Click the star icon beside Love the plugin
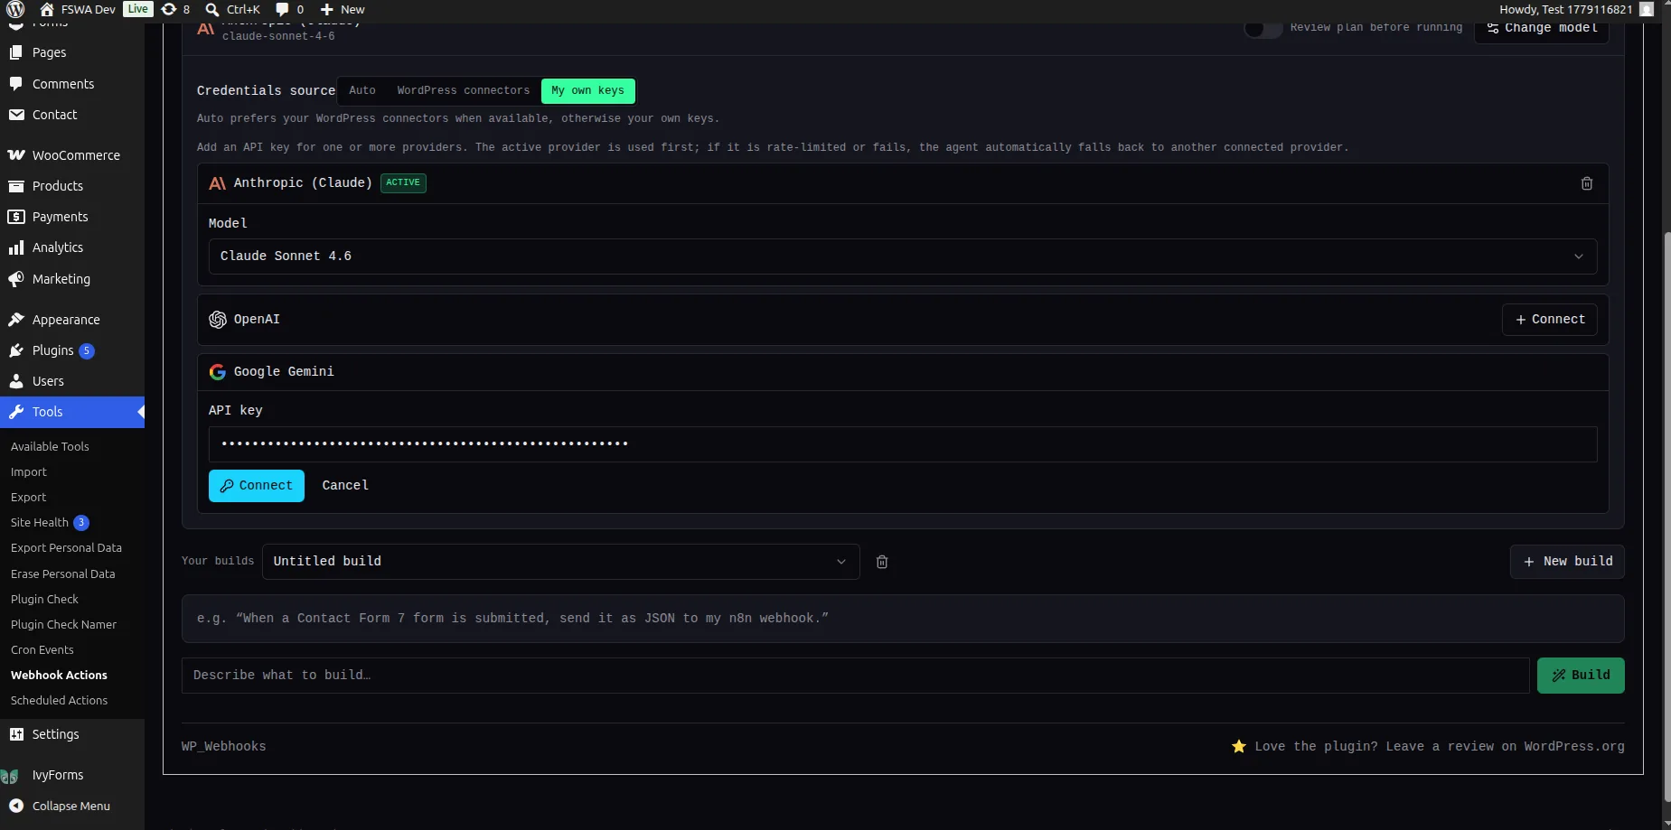 click(x=1239, y=746)
